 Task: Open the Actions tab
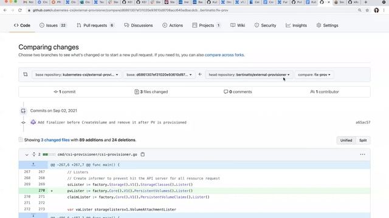[173, 25]
